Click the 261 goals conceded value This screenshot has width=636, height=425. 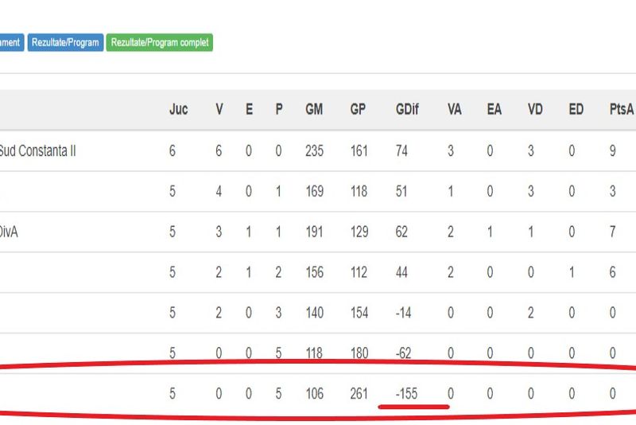coord(358,393)
